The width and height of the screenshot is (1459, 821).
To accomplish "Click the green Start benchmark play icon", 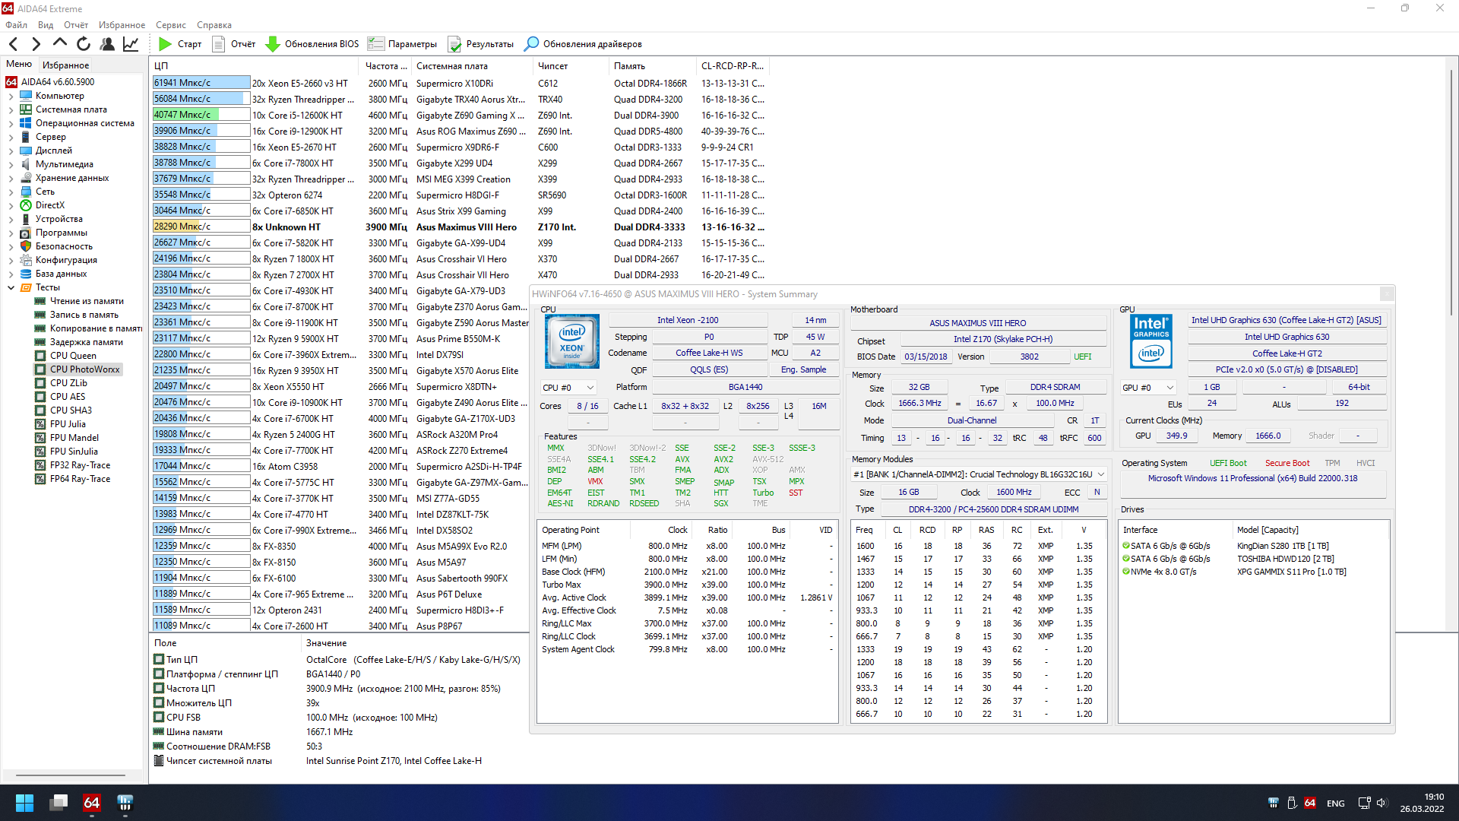I will pyautogui.click(x=165, y=44).
